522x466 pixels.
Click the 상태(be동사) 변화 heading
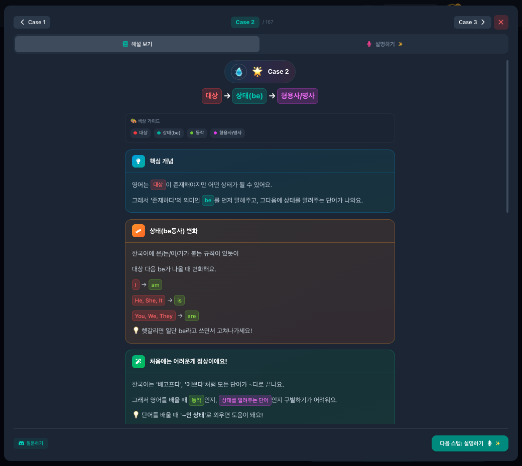click(x=174, y=231)
